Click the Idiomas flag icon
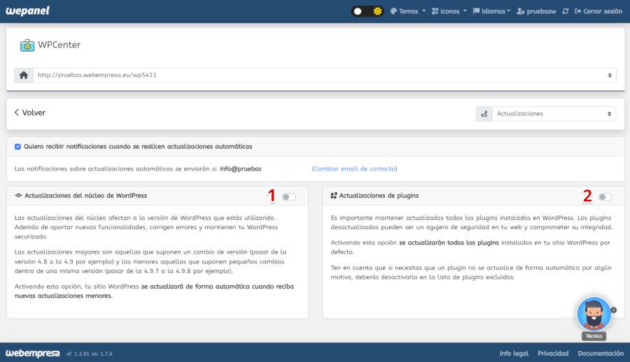Viewport: 630px width, 362px height. pos(476,11)
